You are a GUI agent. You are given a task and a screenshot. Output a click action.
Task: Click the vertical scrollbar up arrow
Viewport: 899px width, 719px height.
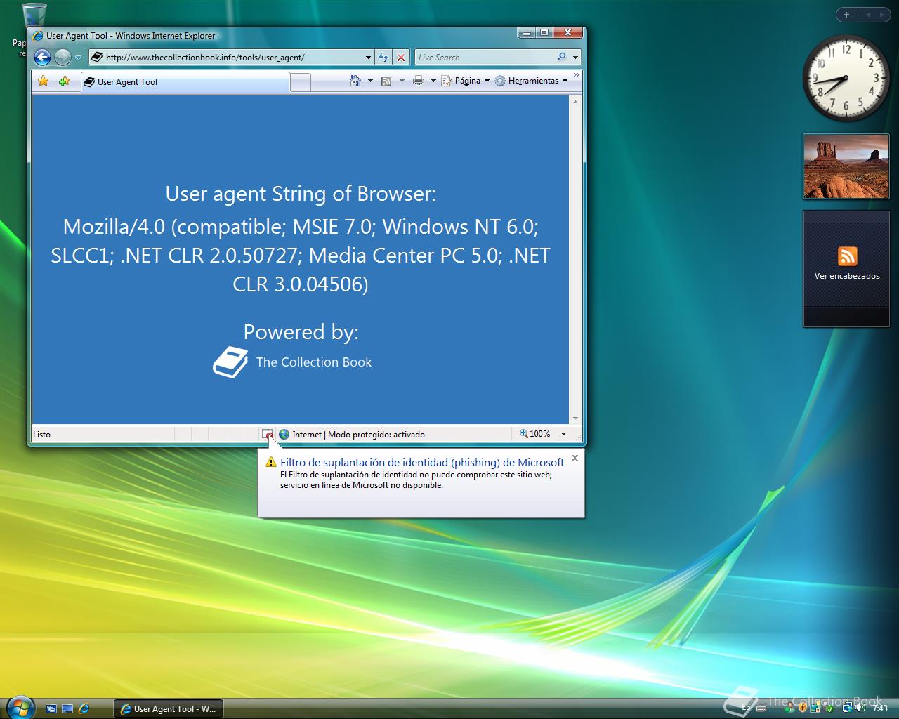coord(576,102)
